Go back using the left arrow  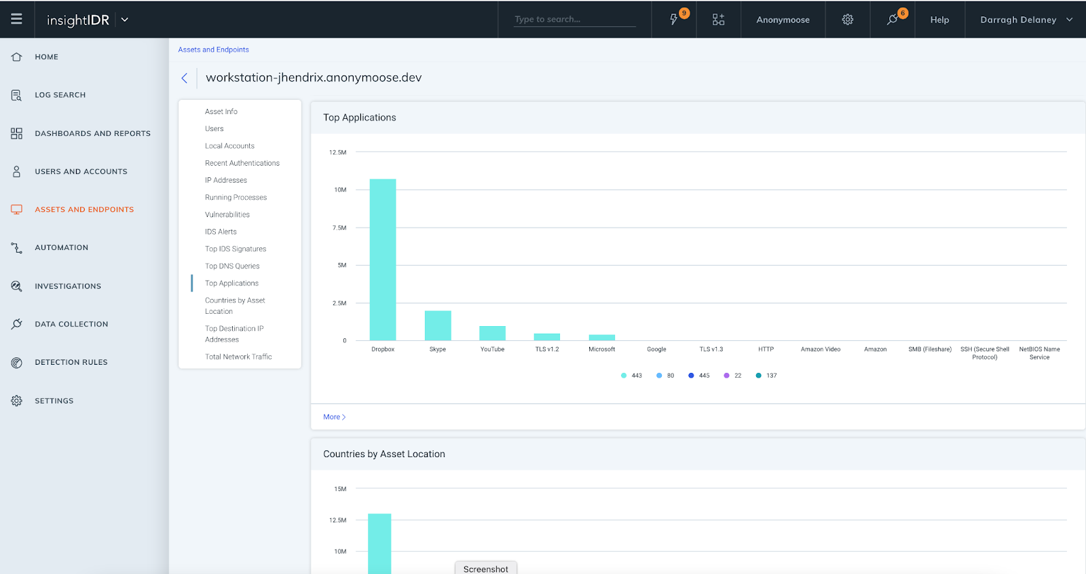click(x=184, y=78)
